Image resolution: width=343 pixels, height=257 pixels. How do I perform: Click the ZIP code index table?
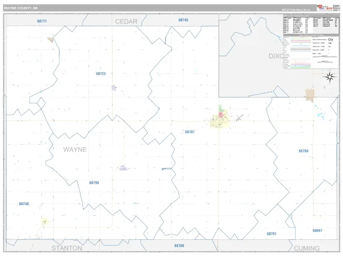pos(311,24)
